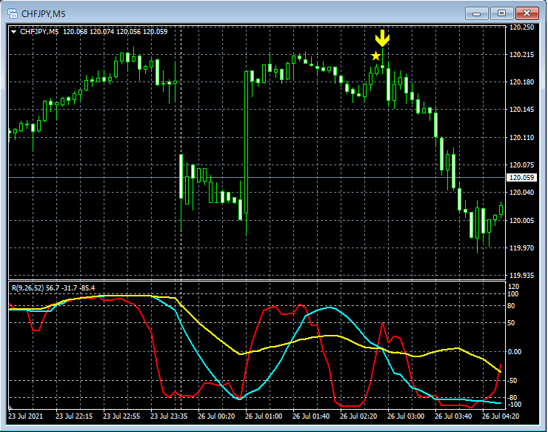The height and width of the screenshot is (432, 548).
Task: Expand the triangle arrow before CHFJPY,M5 label
Action: tap(13, 31)
